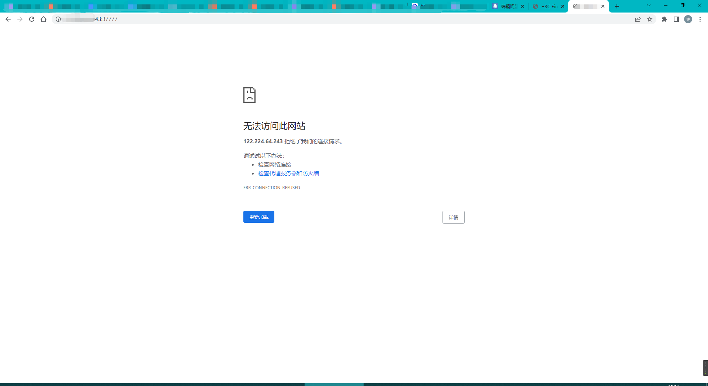This screenshot has height=386, width=708.
Task: Open the user profile avatar menu
Action: (688, 19)
